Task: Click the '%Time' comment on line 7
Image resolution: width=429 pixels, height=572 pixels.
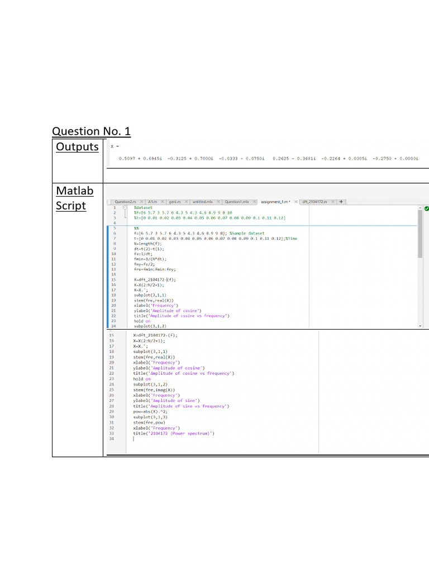Action: coord(291,239)
